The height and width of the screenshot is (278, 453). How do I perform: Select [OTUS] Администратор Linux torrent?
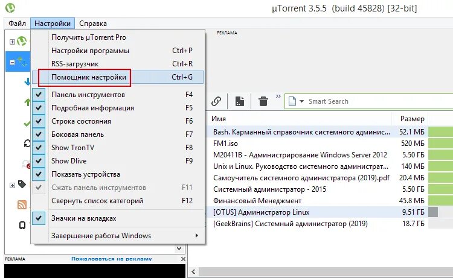click(261, 212)
